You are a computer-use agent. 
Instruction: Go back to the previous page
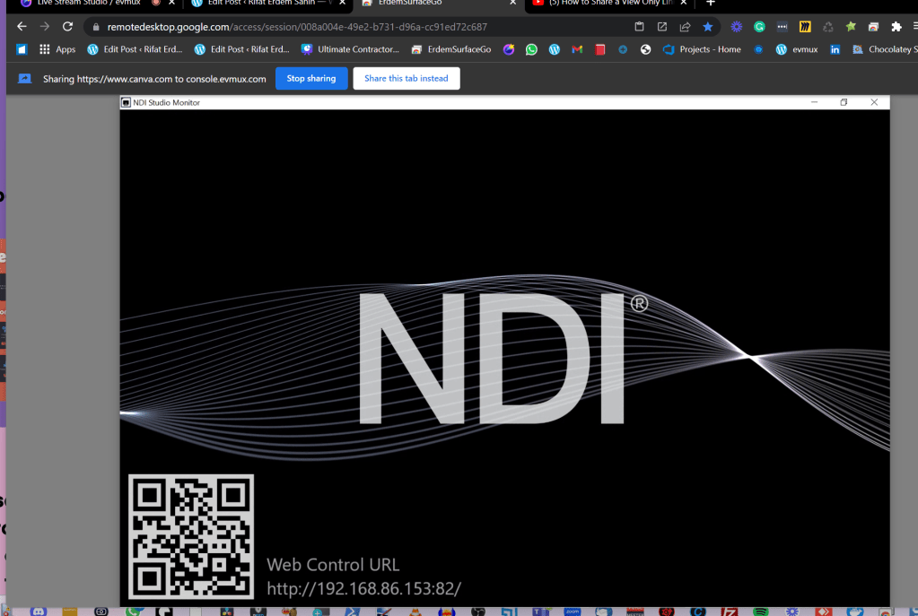click(x=22, y=26)
